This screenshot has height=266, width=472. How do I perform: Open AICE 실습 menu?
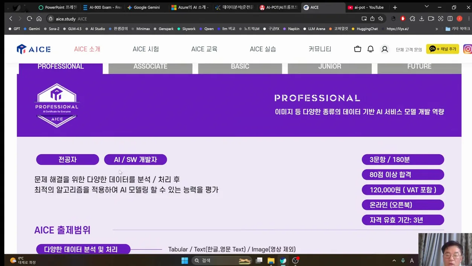click(263, 49)
